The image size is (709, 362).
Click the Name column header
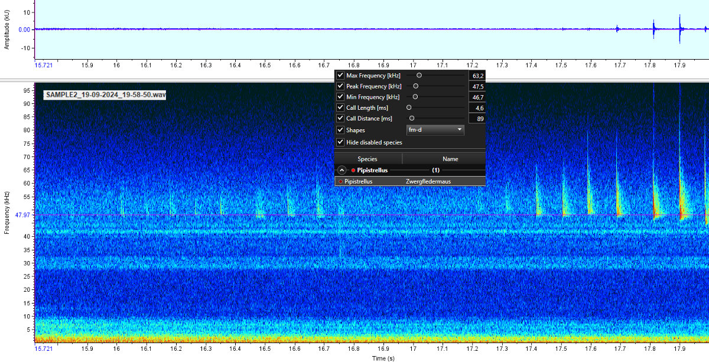coord(444,159)
